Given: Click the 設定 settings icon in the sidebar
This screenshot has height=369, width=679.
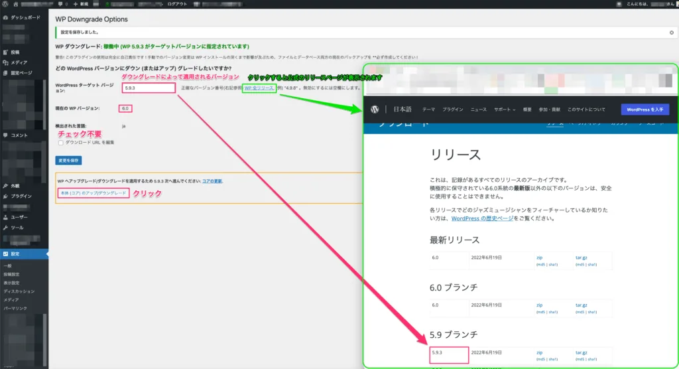Looking at the screenshot, I should (x=5, y=254).
